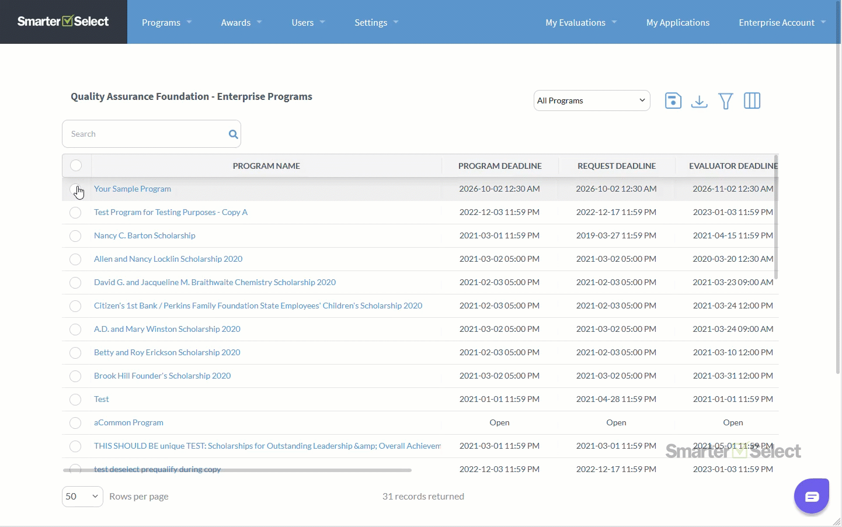Expand the Awards menu
This screenshot has width=842, height=527.
[241, 22]
